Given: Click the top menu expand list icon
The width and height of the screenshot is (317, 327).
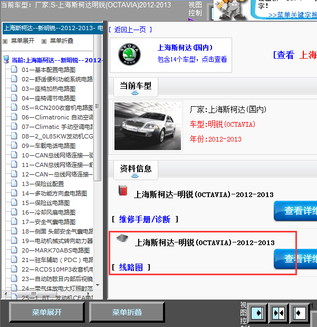Looking at the screenshot, I should [x=5, y=41].
